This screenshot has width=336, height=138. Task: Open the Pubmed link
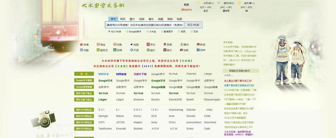(x=191, y=74)
